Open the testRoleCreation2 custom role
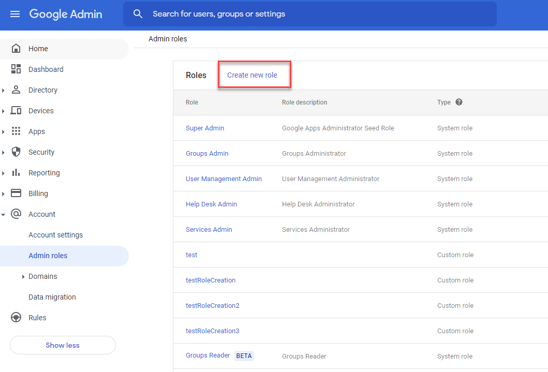 pyautogui.click(x=212, y=305)
